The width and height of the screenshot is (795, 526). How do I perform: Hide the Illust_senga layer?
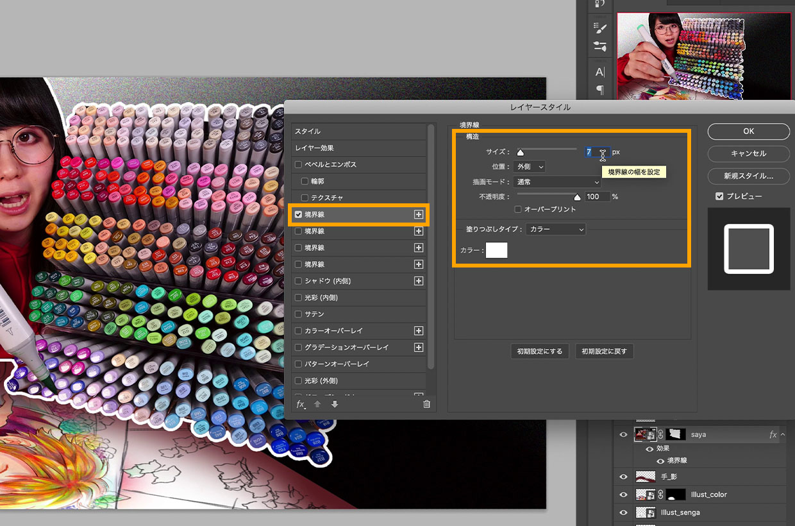click(x=623, y=513)
